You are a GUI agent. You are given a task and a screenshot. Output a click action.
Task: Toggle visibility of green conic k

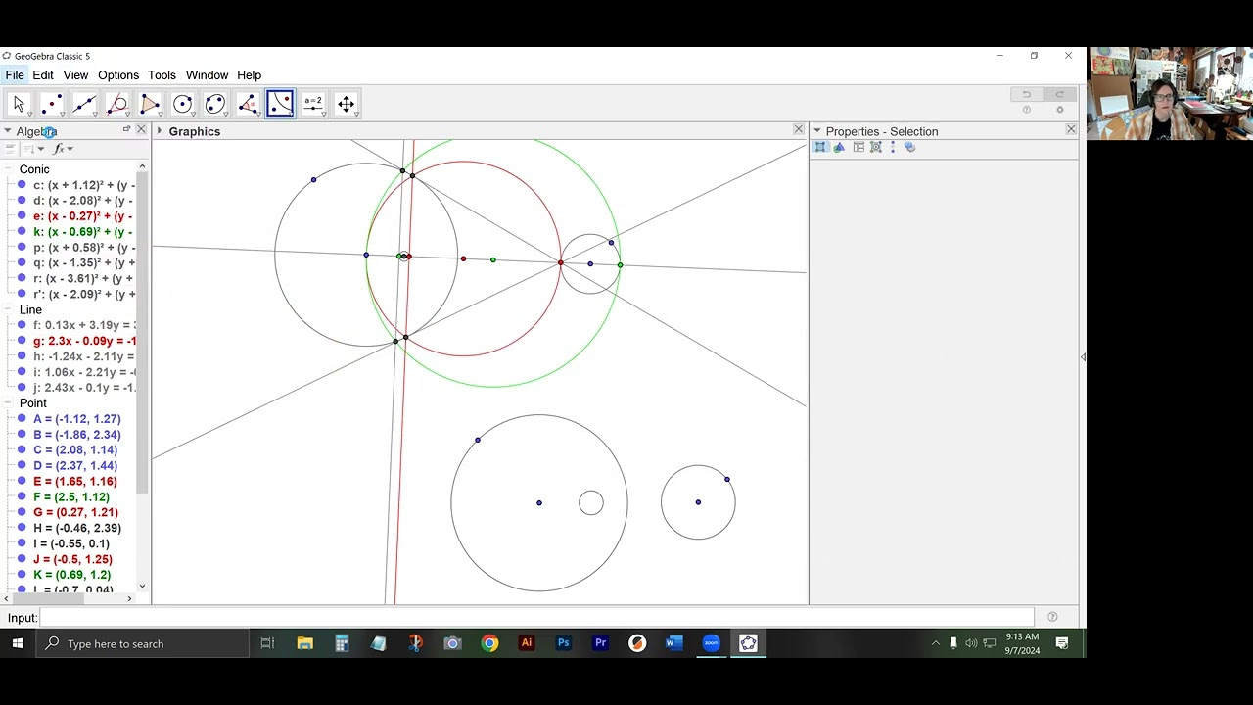point(22,232)
